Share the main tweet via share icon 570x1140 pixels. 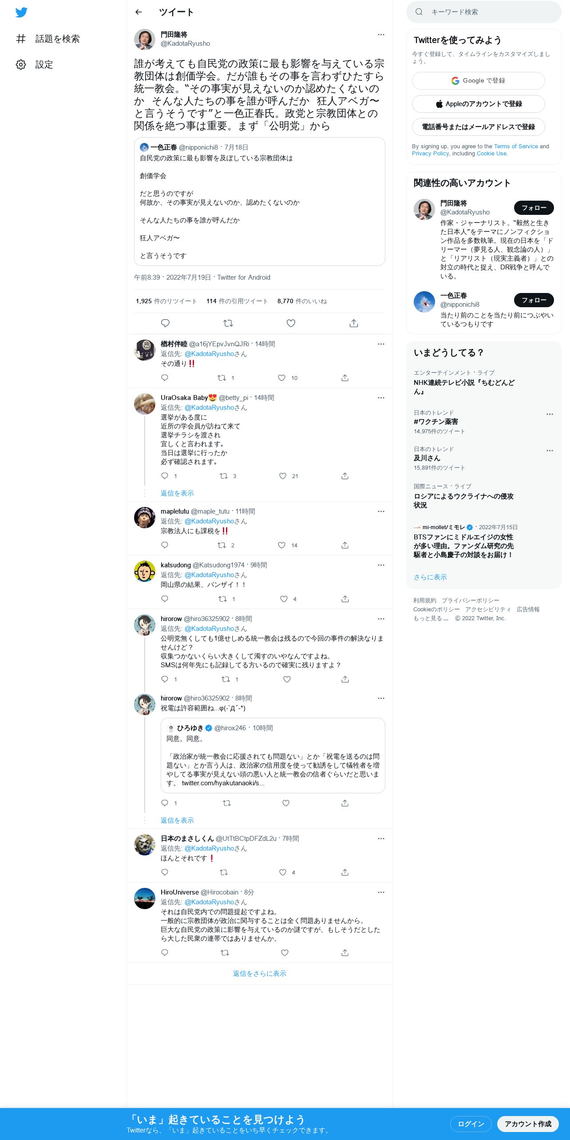pos(354,323)
